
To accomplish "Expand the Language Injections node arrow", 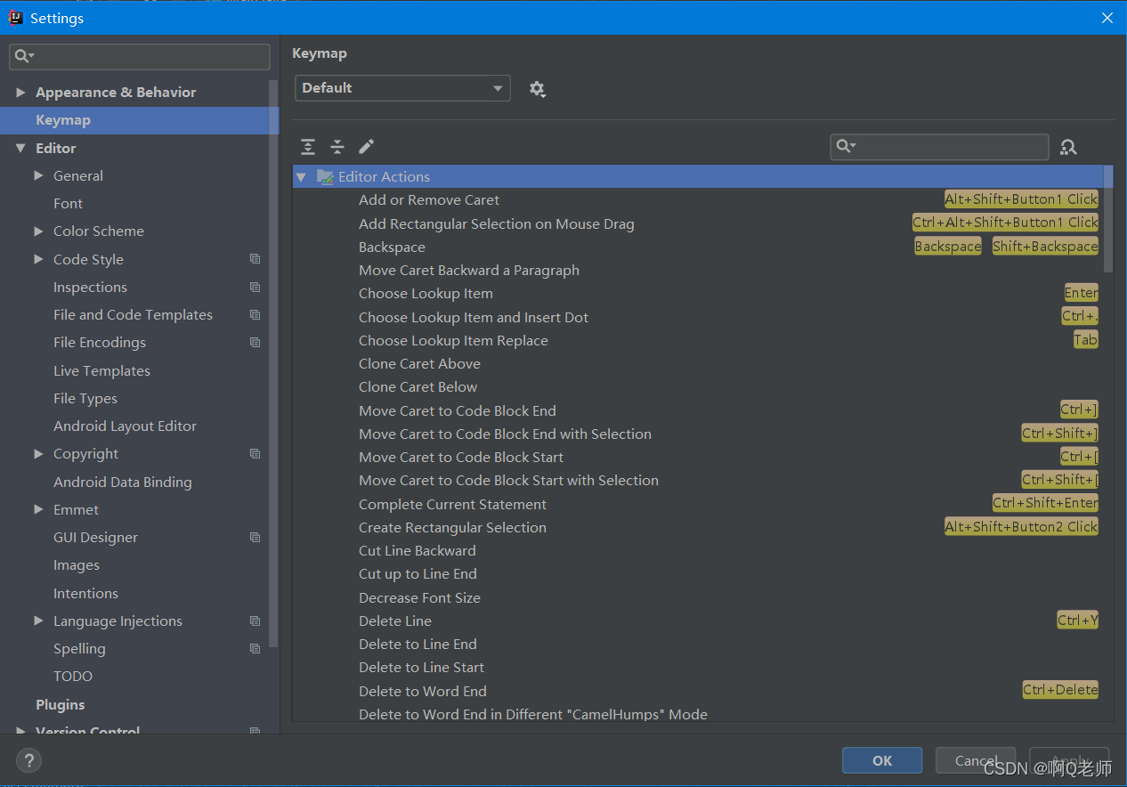I will click(x=38, y=621).
